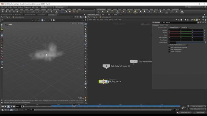Click the FX_fog_patch geometry node
Image resolution: width=207 pixels, height=116 pixels.
[x=103, y=82]
